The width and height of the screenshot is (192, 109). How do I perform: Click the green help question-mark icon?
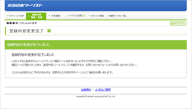point(49,31)
